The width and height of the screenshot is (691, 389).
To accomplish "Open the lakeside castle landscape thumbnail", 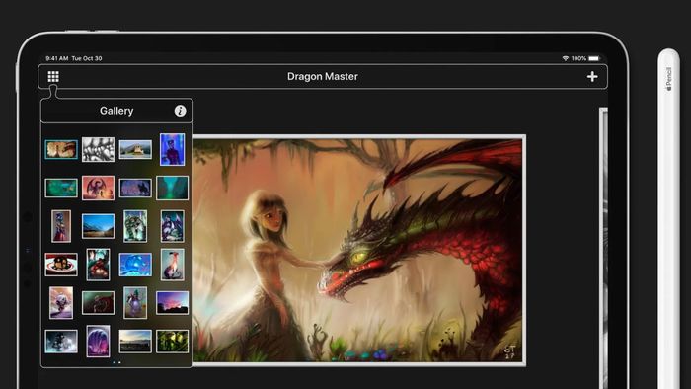I will (135, 150).
